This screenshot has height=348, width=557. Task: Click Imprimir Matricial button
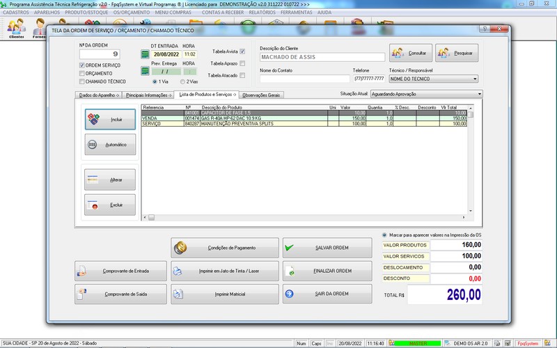point(225,294)
